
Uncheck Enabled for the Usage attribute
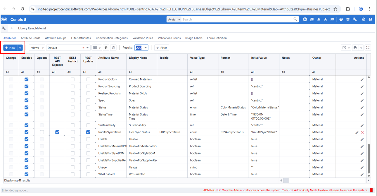(x=27, y=167)
